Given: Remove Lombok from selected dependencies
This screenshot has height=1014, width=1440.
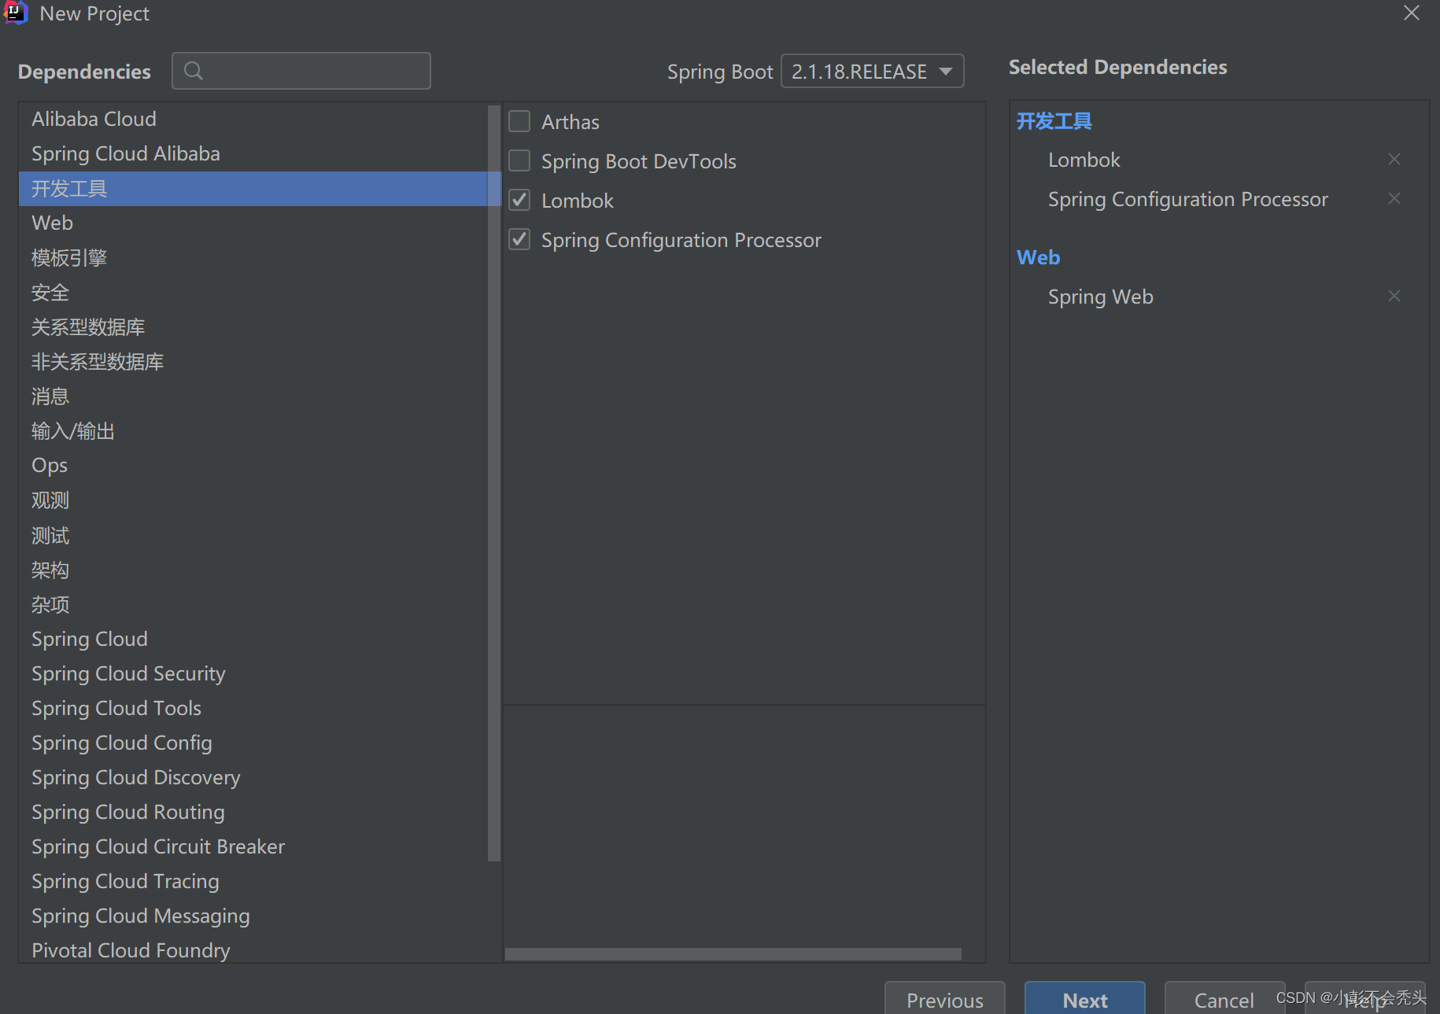Looking at the screenshot, I should 1394,159.
